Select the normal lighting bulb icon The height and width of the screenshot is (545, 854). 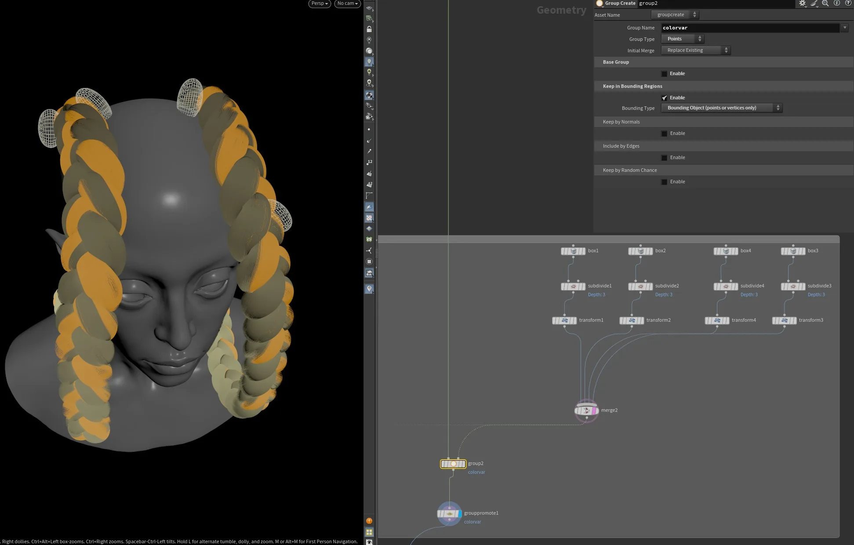[x=369, y=62]
